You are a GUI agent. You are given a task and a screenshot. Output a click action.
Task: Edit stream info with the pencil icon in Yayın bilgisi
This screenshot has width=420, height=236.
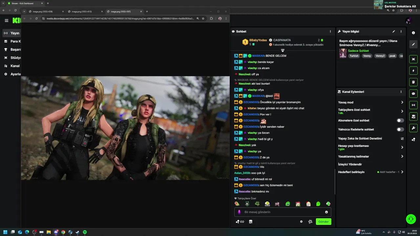[x=393, y=31]
